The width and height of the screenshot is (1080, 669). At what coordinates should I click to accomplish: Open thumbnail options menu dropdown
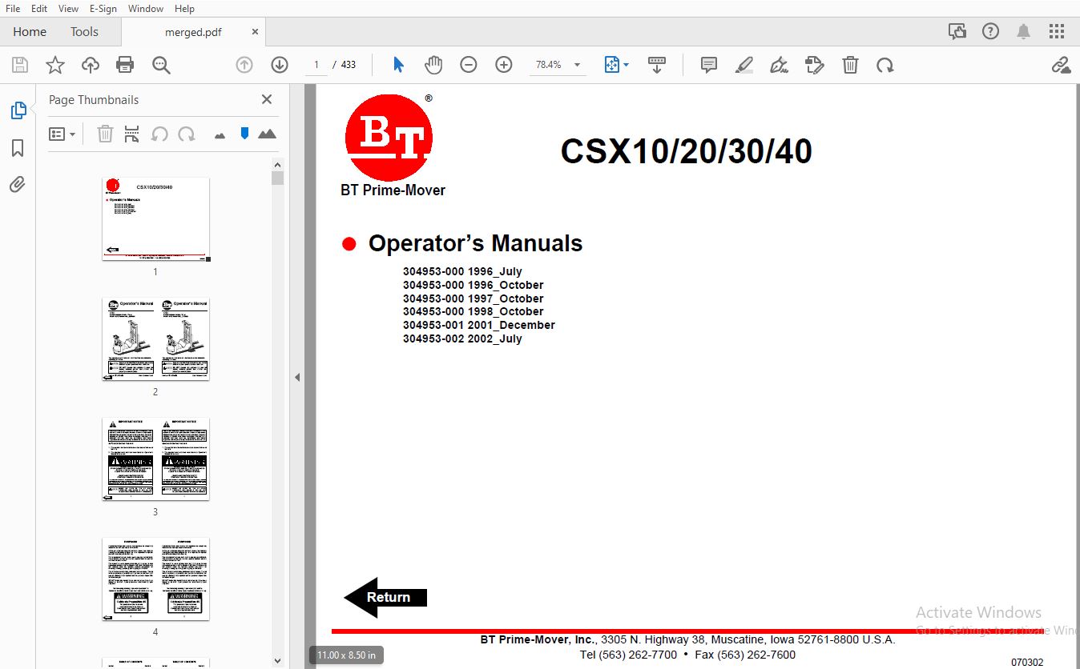[x=62, y=134]
